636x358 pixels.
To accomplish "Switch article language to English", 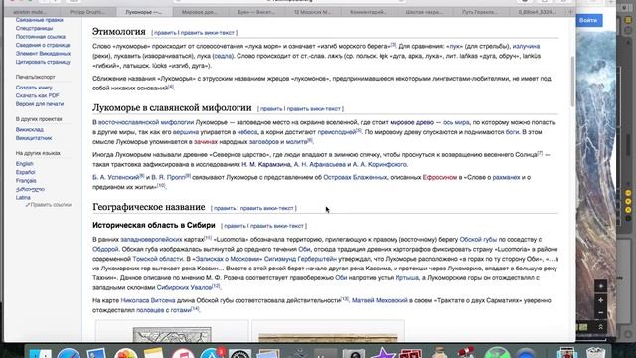I will pyautogui.click(x=24, y=163).
